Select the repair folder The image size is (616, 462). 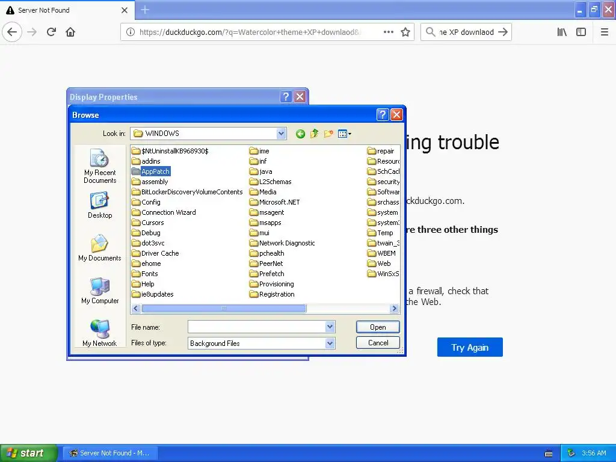pyautogui.click(x=381, y=151)
